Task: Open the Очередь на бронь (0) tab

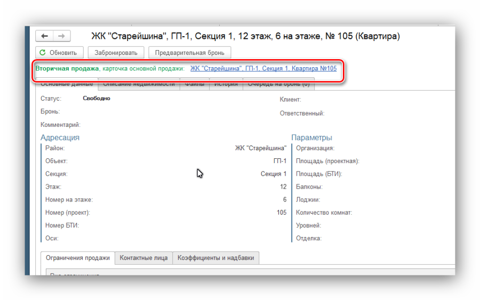Action: pos(278,85)
